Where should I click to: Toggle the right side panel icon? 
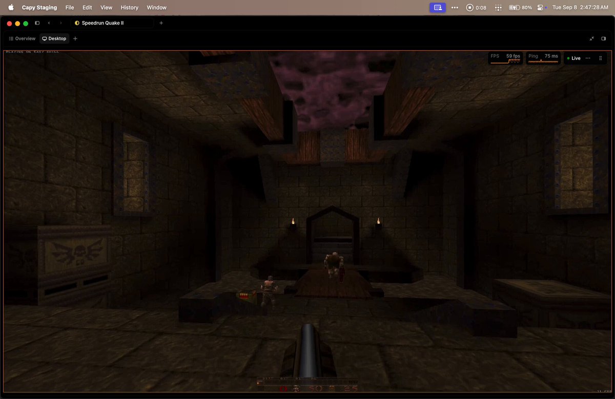[603, 38]
